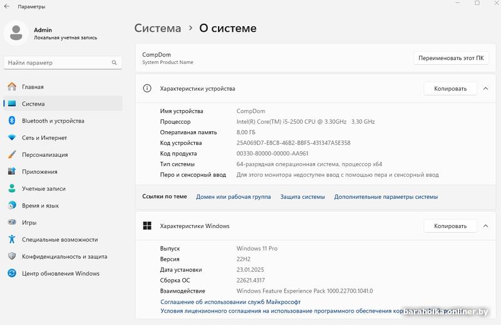Click the Windows logo beside Характеристики Windows
Image resolution: width=501 pixels, height=325 pixels.
(147, 226)
